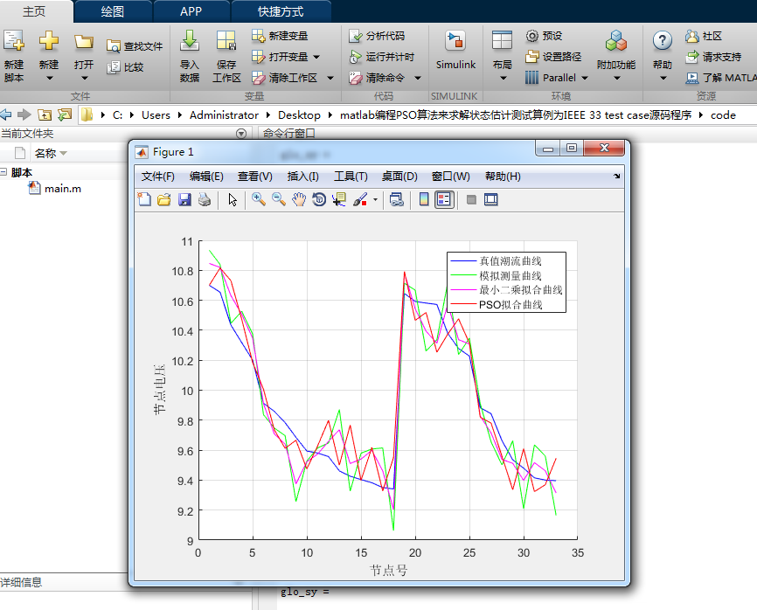Toggle the Link Plot tool

396,199
